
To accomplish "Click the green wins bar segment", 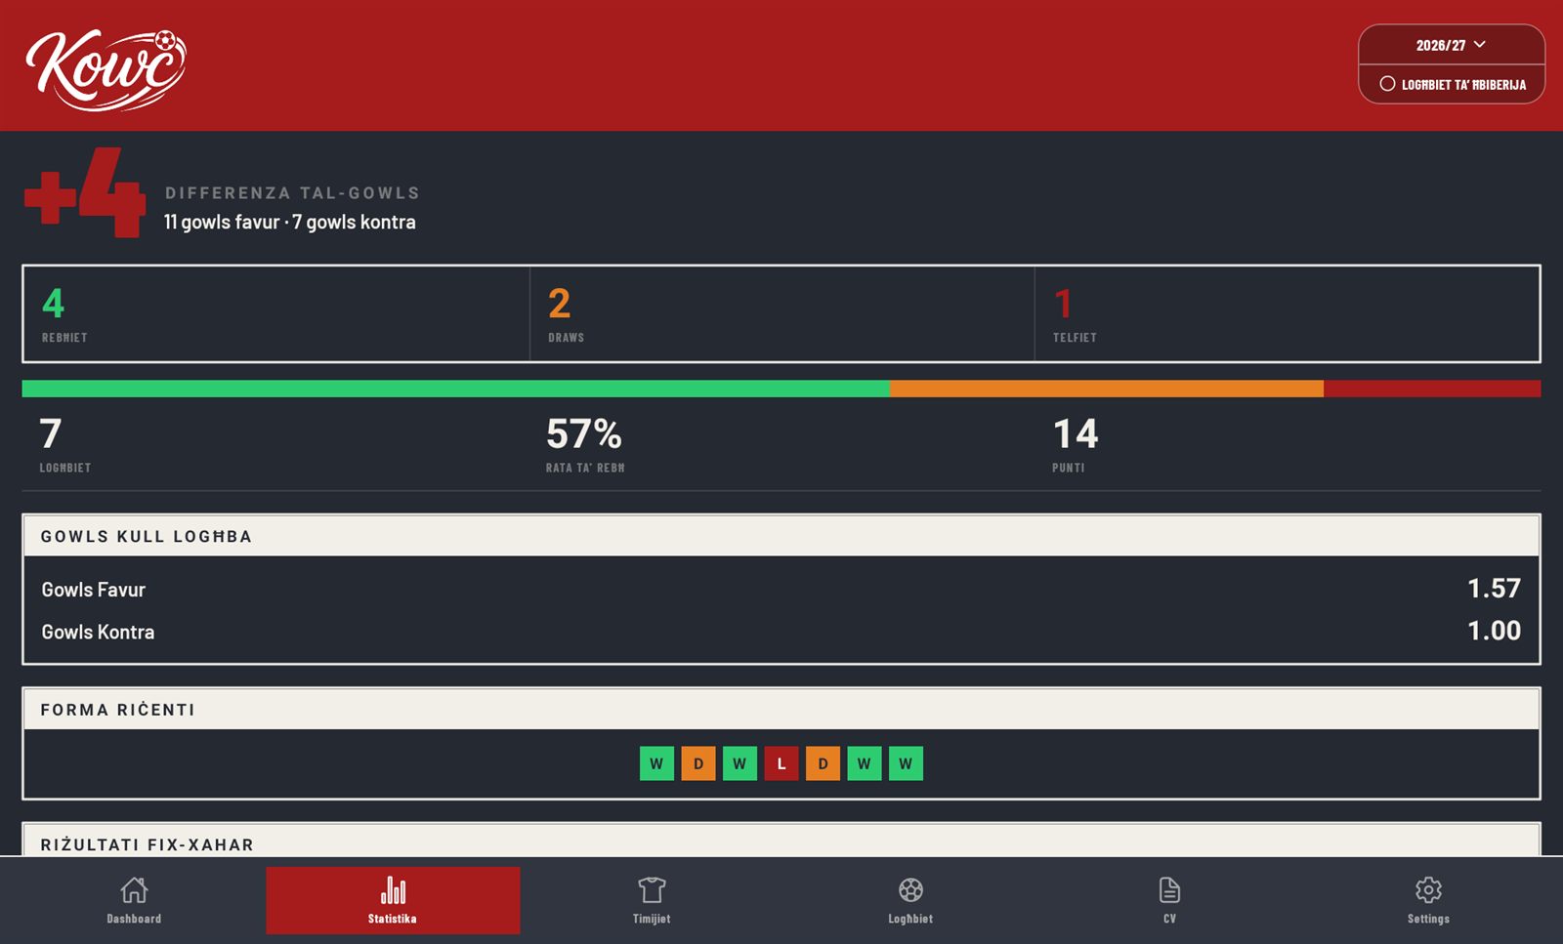I will (x=455, y=389).
